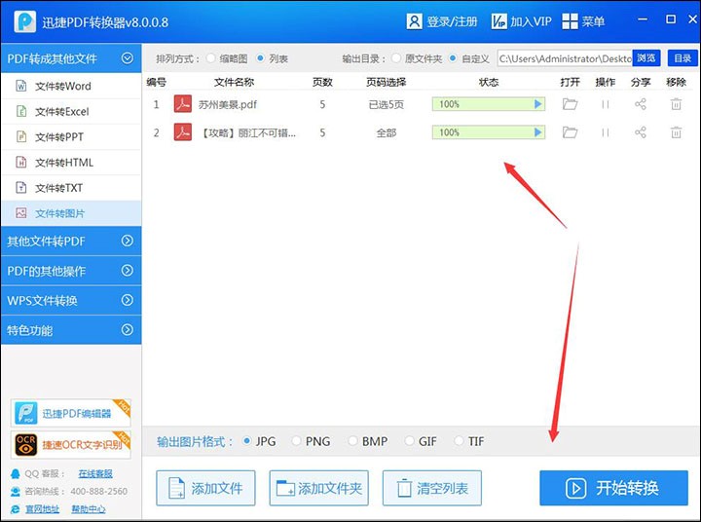701x522 pixels.
Task: Click the 迅捷PDF编辑器 promo banner
Action: click(71, 413)
